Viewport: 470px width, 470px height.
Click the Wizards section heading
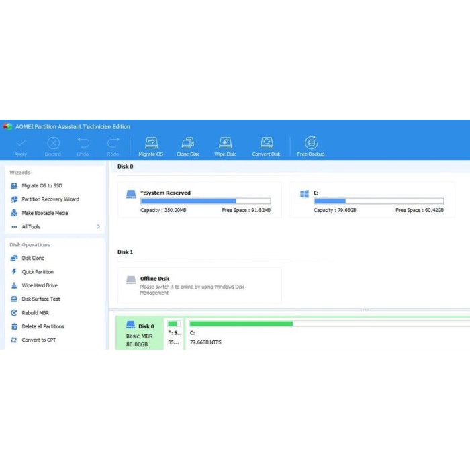[19, 173]
